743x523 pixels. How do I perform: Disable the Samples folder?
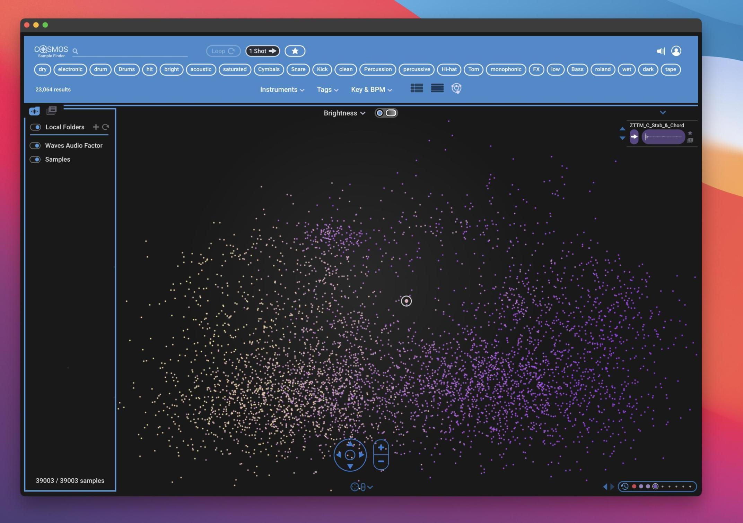(36, 159)
